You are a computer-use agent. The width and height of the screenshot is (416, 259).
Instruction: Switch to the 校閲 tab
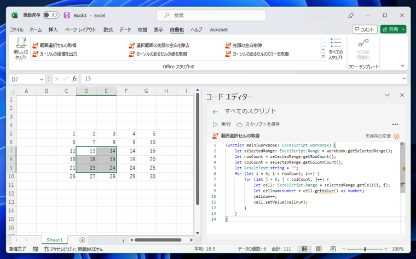tap(142, 30)
